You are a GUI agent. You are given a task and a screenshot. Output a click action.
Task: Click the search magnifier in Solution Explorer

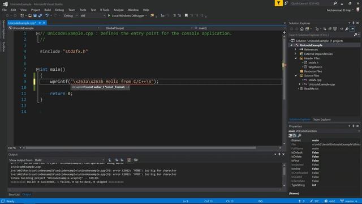coord(355,35)
